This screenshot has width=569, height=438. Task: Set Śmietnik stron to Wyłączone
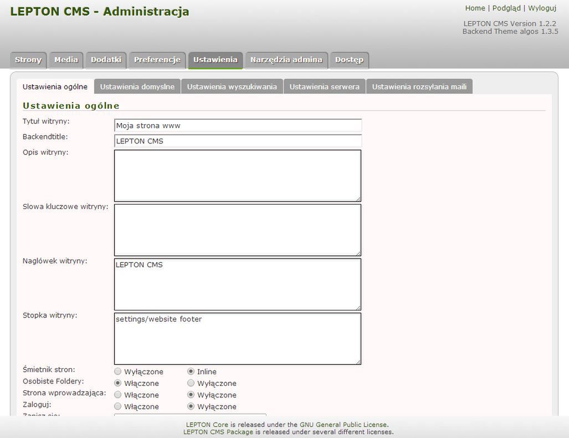coord(117,371)
